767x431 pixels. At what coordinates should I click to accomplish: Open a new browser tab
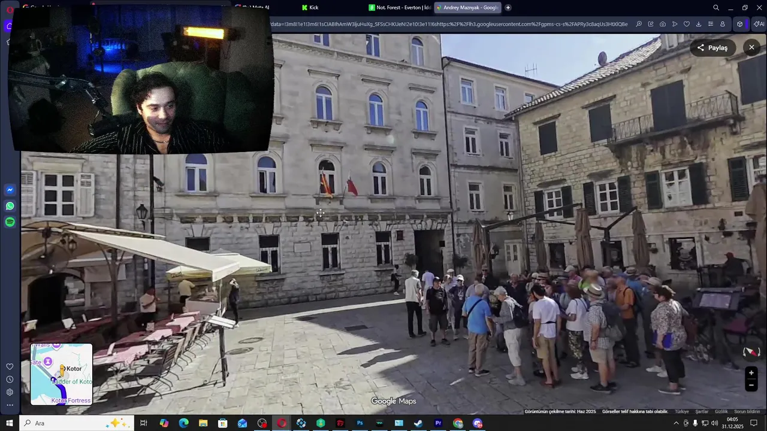[x=508, y=8]
